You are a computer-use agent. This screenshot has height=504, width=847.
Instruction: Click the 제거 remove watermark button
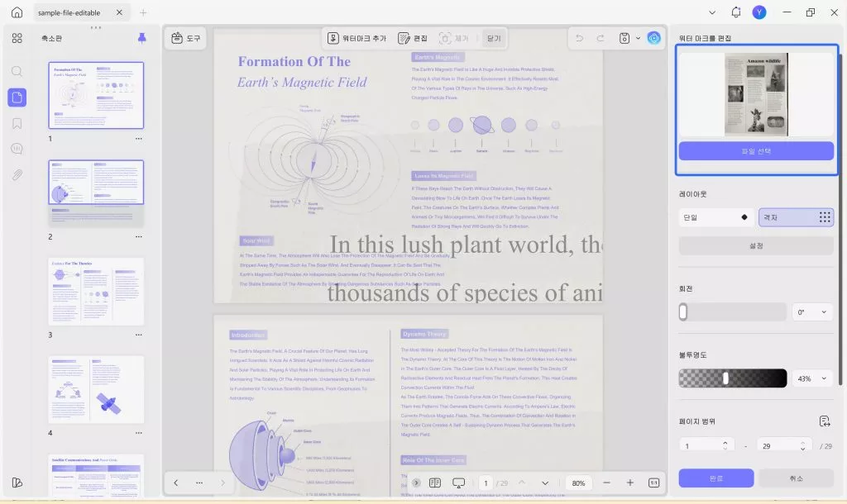pos(454,38)
